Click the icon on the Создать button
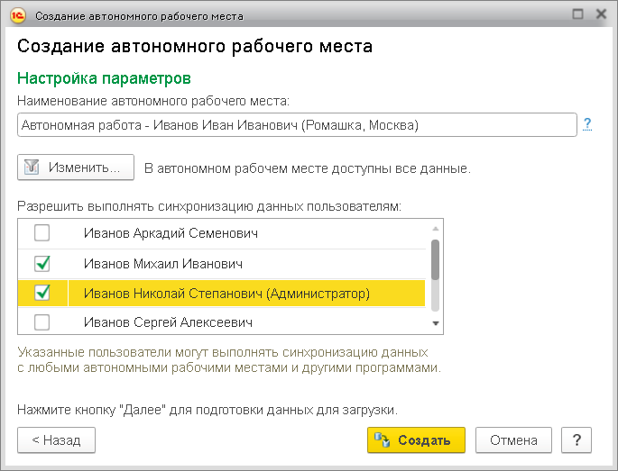Viewport: 618px width, 471px height. tap(383, 440)
